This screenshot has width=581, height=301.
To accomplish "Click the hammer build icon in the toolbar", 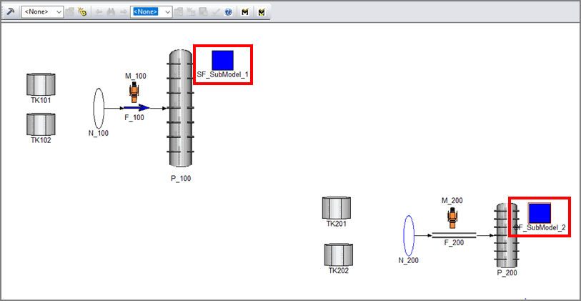I will coord(10,12).
